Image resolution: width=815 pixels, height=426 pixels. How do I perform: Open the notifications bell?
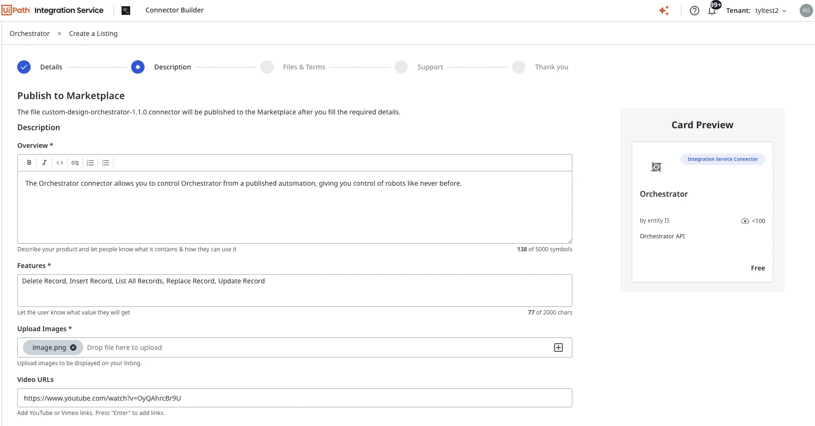pos(712,11)
